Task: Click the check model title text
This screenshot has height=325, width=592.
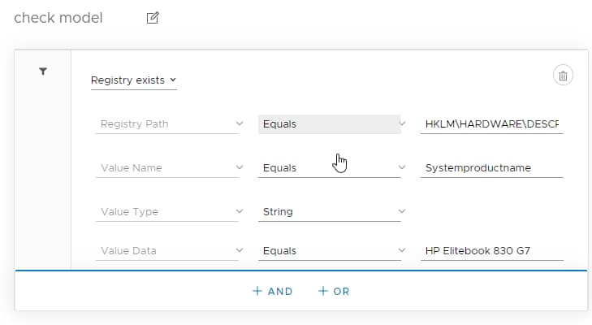Action: tap(58, 18)
